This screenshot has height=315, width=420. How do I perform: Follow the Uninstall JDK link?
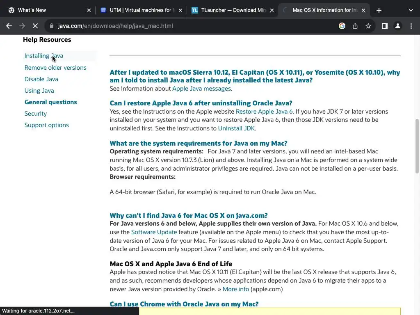click(x=236, y=128)
